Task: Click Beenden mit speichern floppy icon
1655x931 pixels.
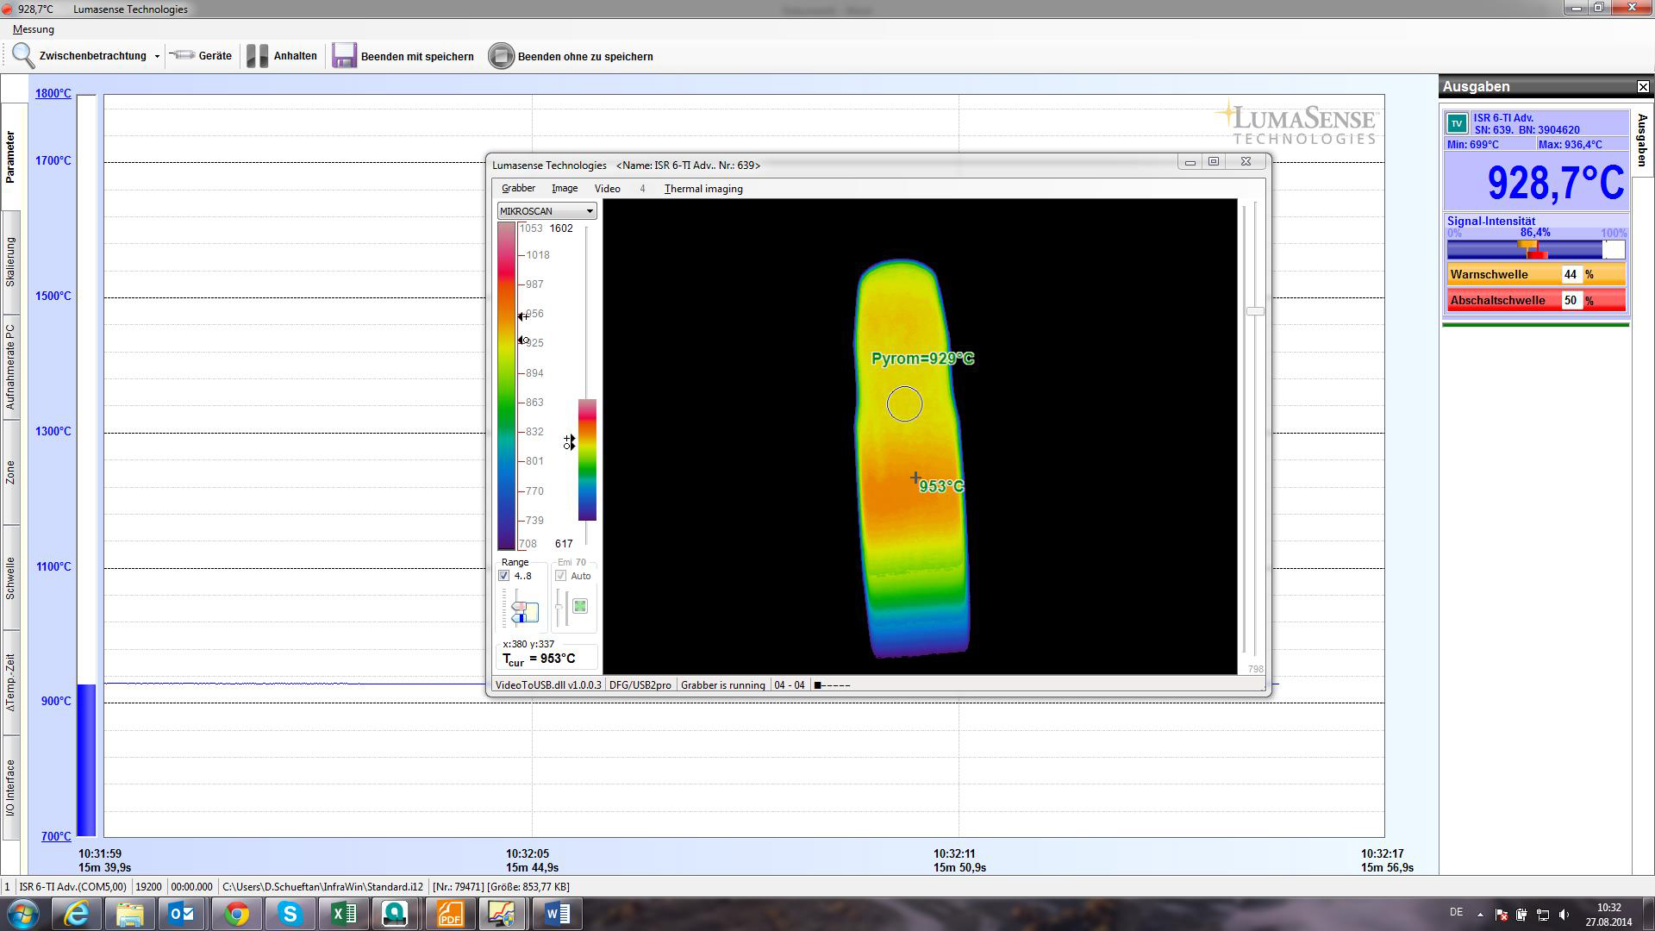Action: point(344,56)
